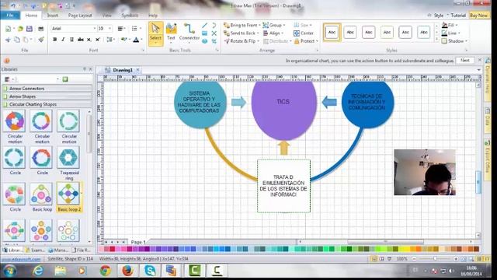Pick the line drawing tool icon
Image resolution: width=497 pixels, height=280 pixels.
(205, 26)
